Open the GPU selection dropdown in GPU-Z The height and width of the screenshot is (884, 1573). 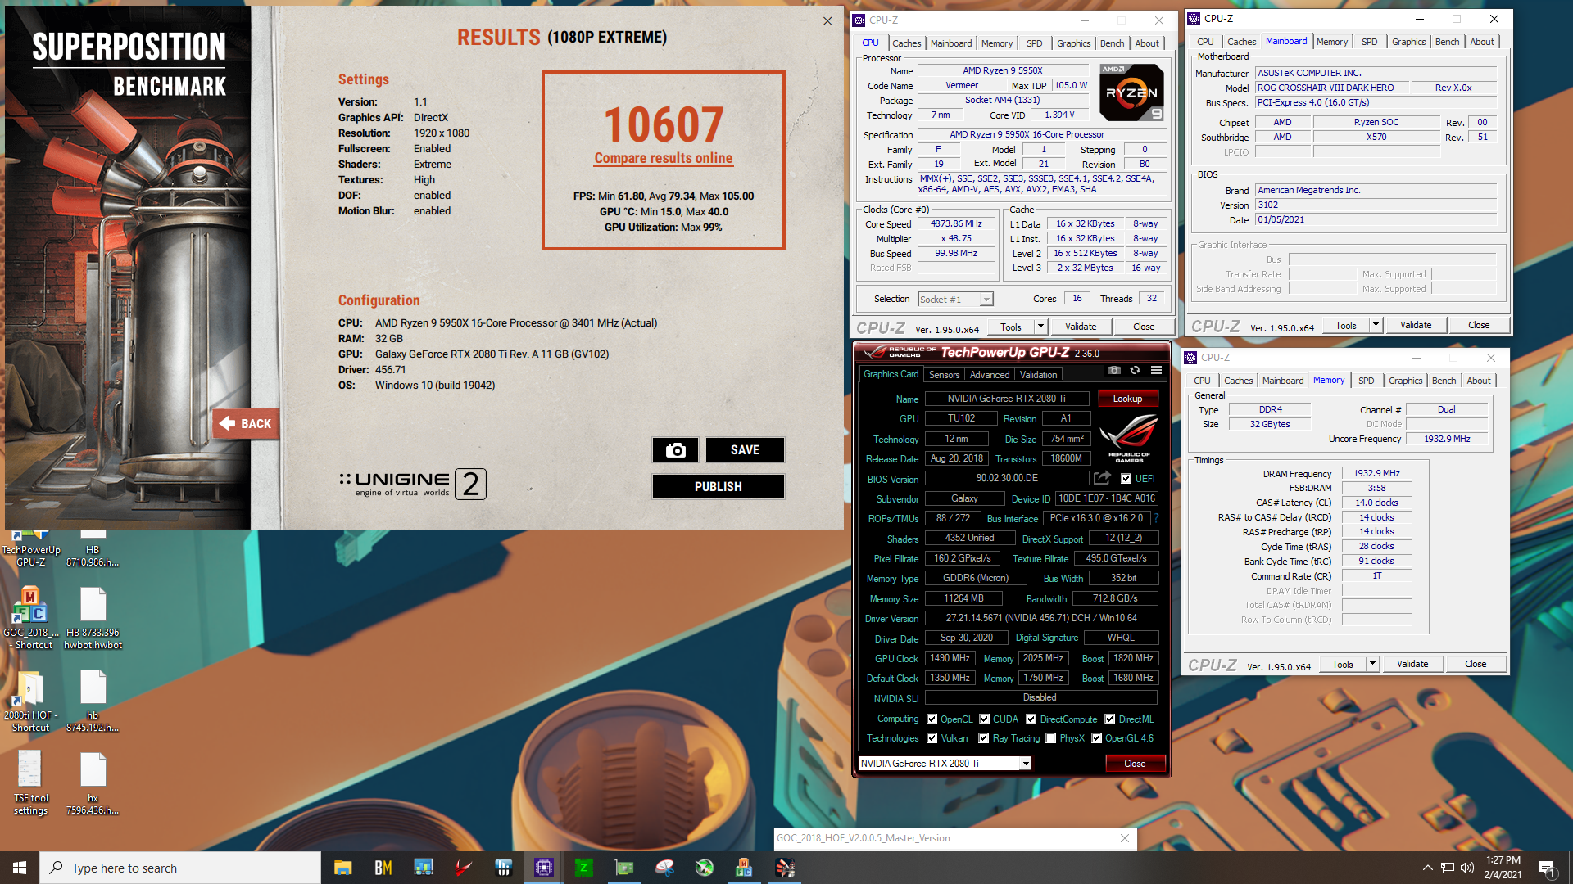(1025, 764)
